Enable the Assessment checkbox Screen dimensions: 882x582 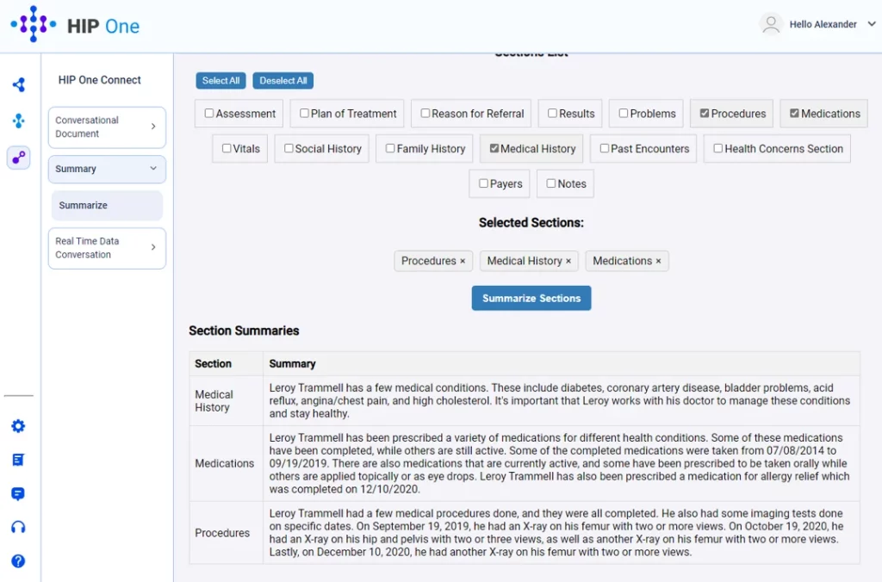(209, 114)
